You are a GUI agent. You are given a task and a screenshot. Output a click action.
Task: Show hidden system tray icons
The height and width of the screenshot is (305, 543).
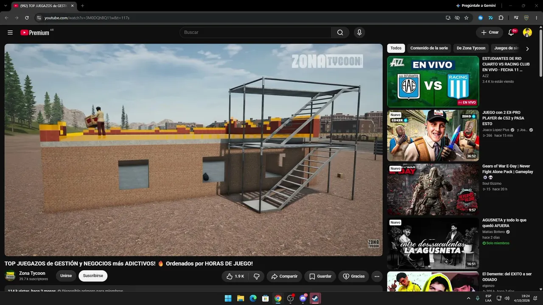[468, 298]
